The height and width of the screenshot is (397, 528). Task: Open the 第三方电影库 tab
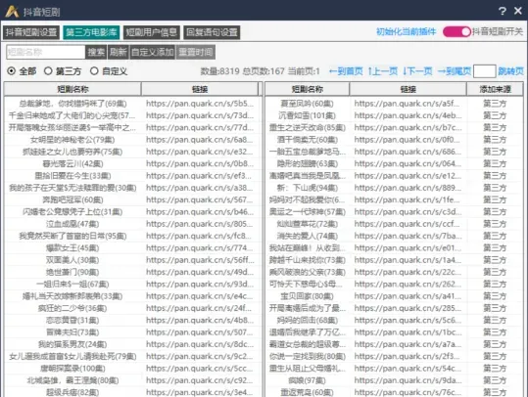[91, 32]
